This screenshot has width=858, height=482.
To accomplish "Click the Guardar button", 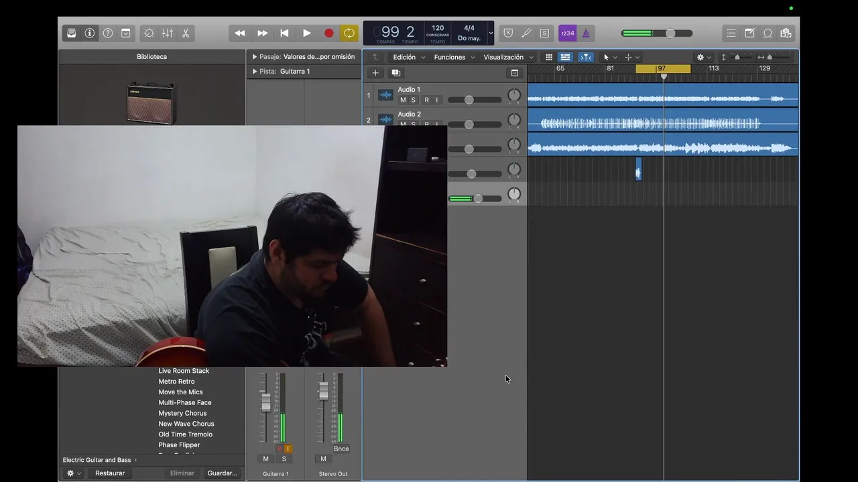I will [222, 473].
